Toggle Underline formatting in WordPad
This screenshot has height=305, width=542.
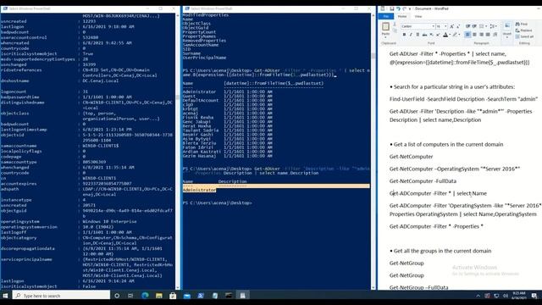[418, 35]
